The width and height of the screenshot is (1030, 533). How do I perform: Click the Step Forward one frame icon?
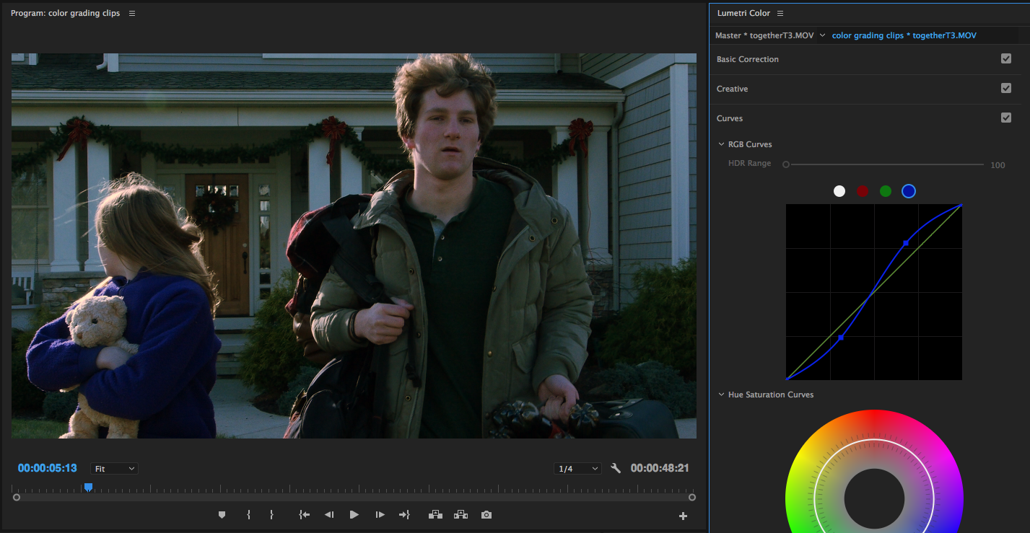click(380, 514)
